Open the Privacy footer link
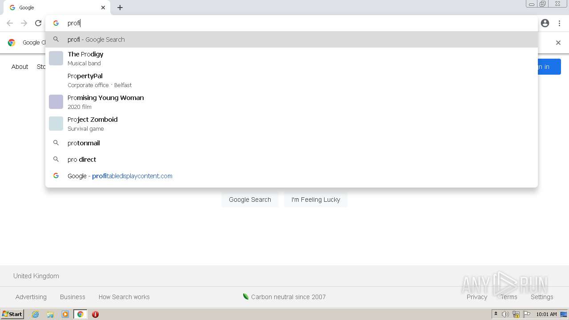 (477, 297)
